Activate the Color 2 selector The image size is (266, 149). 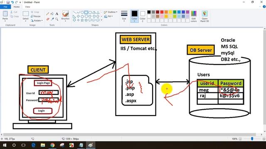coord(143,16)
